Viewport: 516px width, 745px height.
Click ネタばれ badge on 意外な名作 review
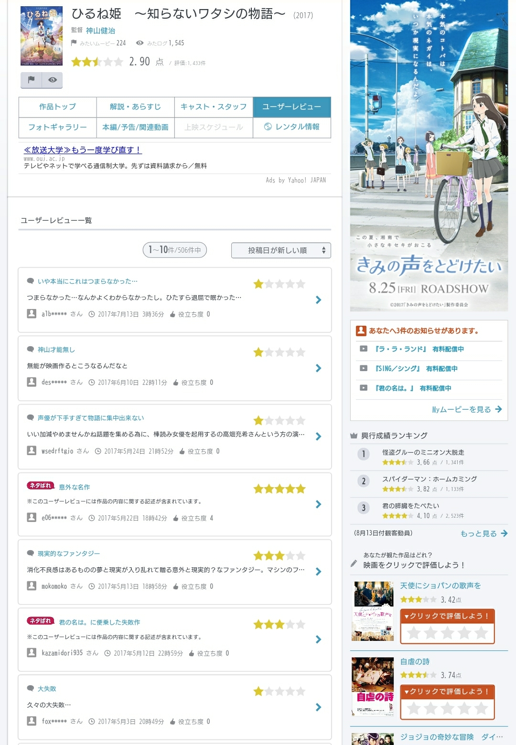(41, 486)
